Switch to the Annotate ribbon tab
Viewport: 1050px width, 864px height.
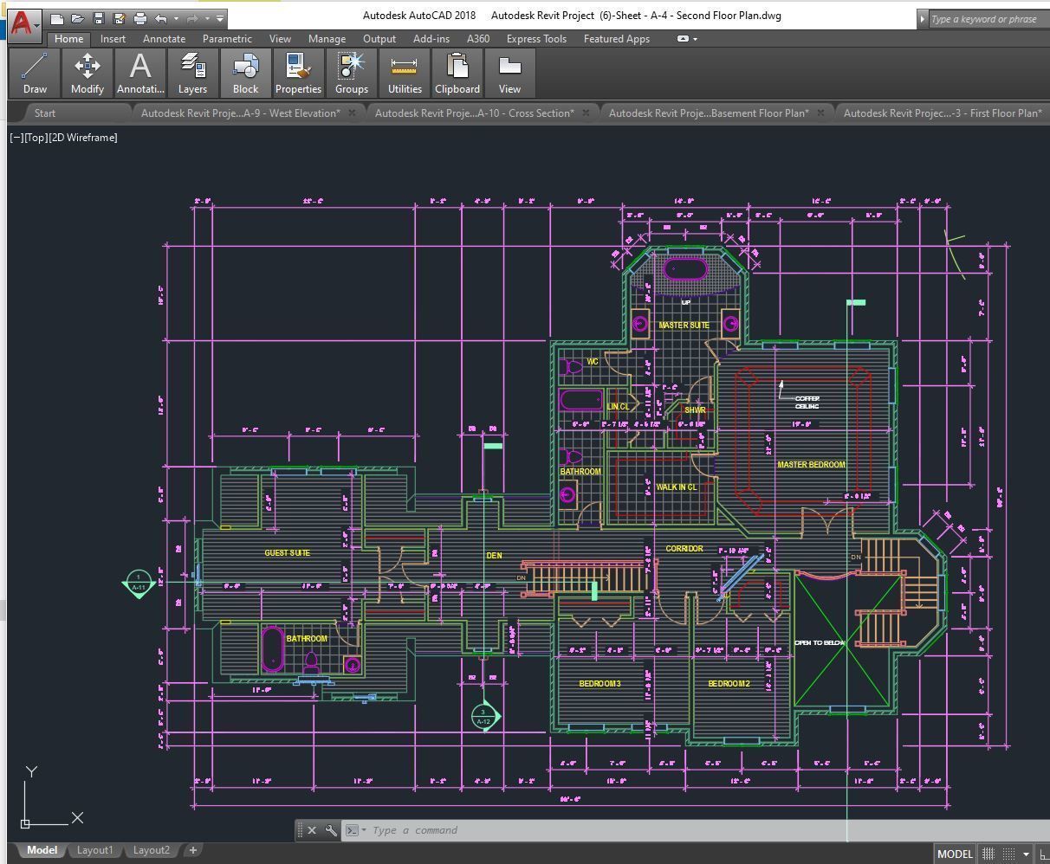164,39
